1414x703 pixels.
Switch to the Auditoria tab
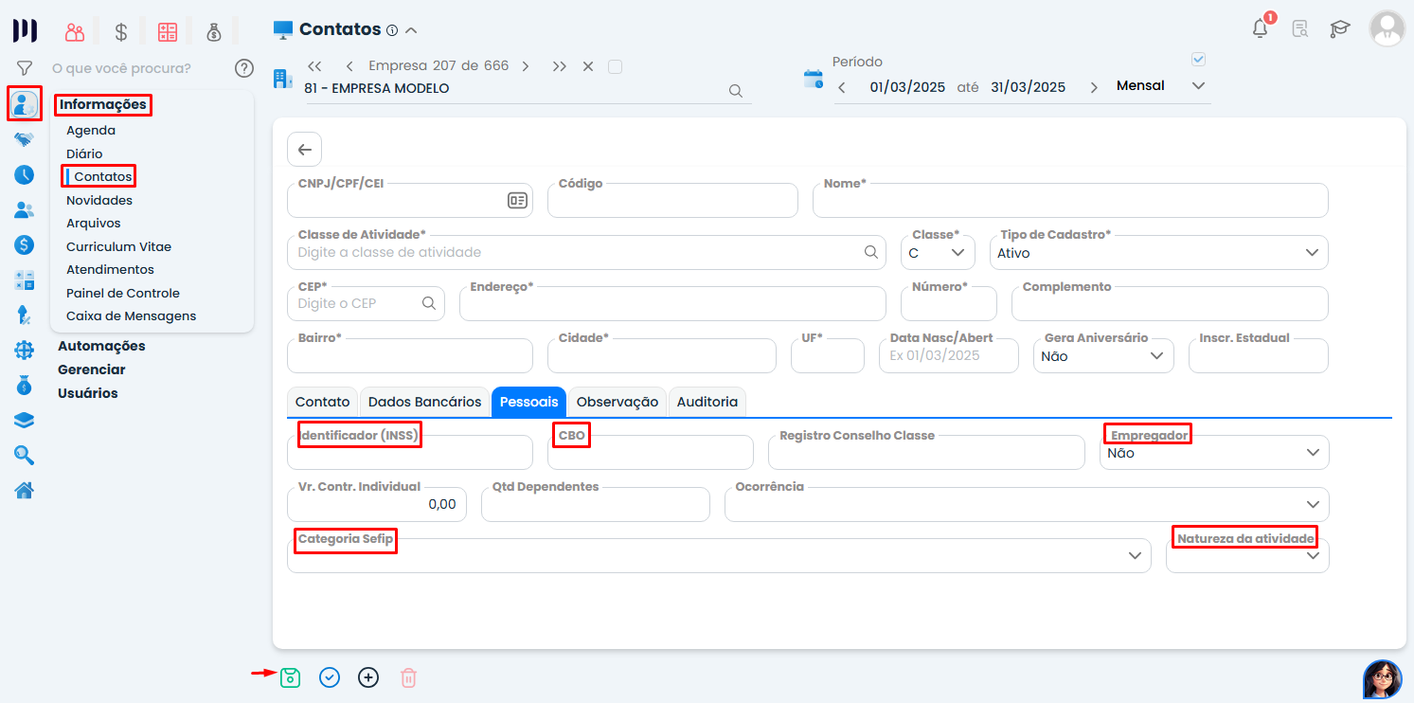[x=707, y=402]
